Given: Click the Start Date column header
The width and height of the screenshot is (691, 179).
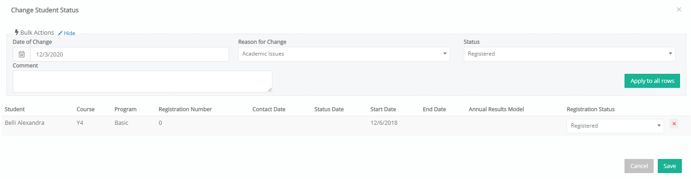Looking at the screenshot, I should pyautogui.click(x=383, y=109).
